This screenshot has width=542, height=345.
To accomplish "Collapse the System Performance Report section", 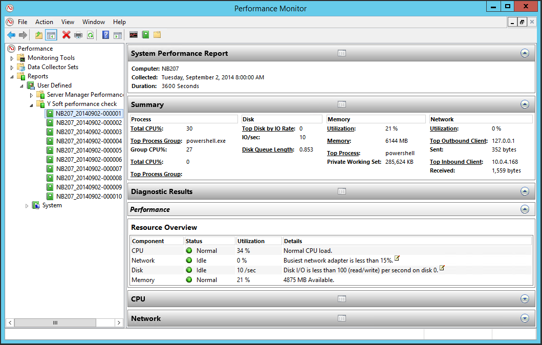I will pyautogui.click(x=524, y=53).
